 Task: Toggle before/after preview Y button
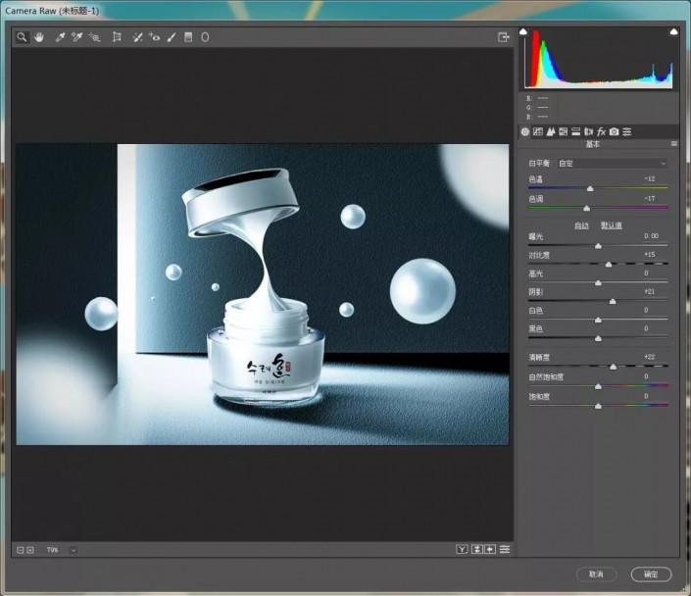tap(462, 549)
